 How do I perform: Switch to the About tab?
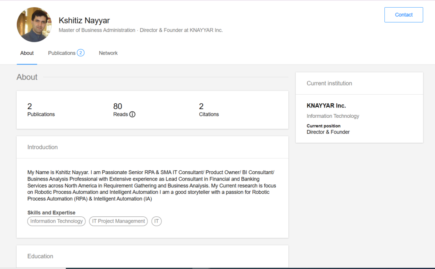pyautogui.click(x=27, y=53)
